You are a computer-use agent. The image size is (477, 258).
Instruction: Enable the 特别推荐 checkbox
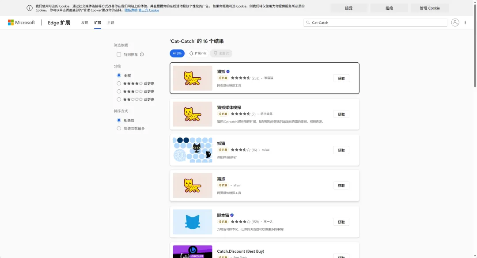point(119,54)
